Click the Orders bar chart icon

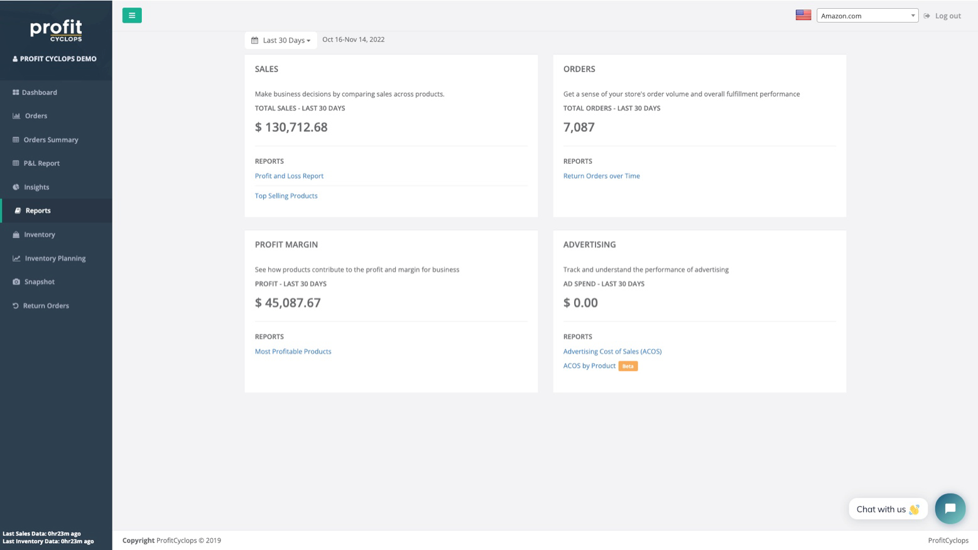click(16, 116)
